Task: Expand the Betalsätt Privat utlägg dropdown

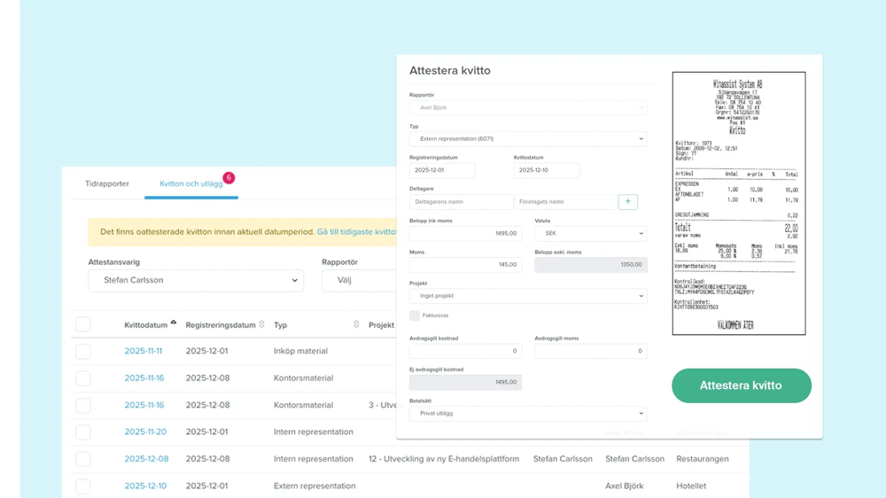Action: click(x=528, y=414)
